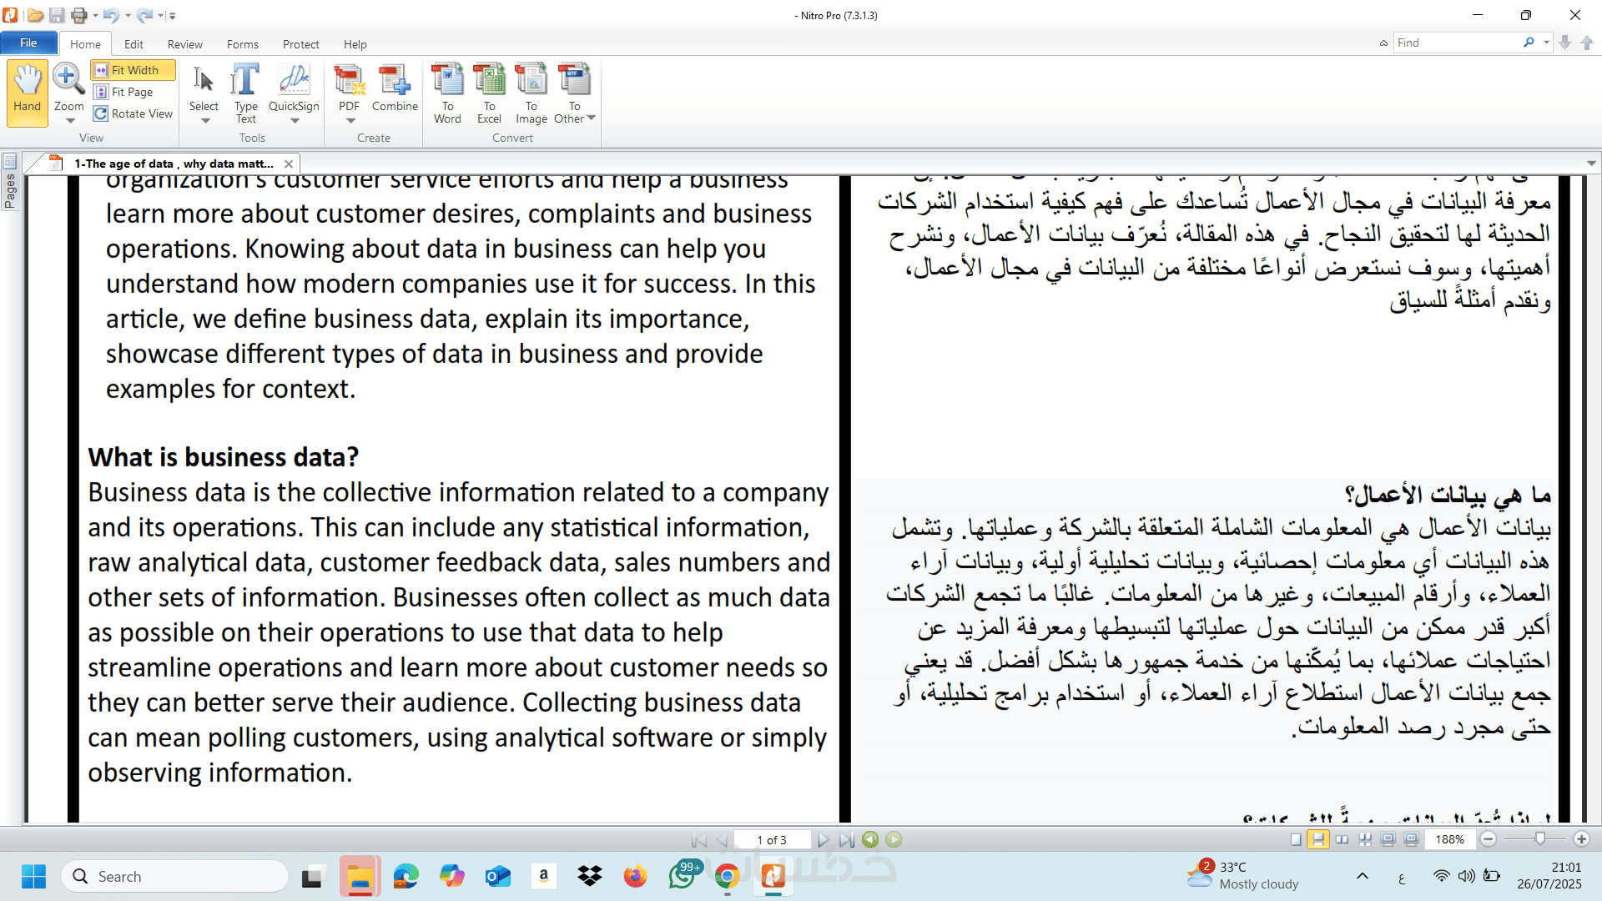Open the Combine files tool
The height and width of the screenshot is (901, 1602).
[395, 87]
